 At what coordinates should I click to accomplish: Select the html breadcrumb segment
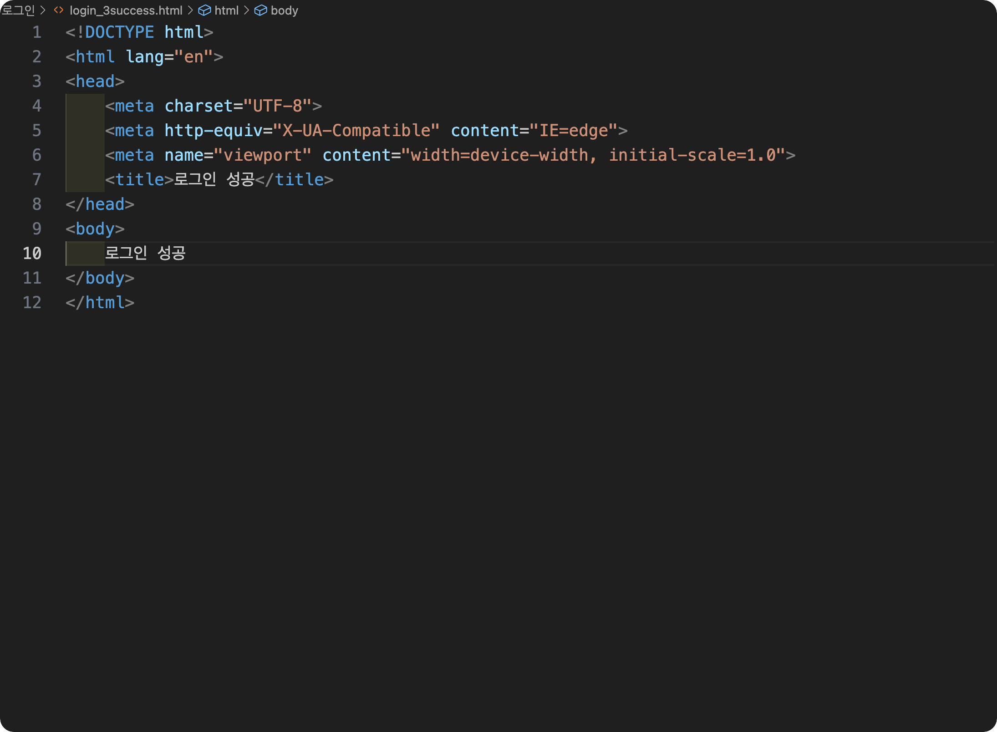(226, 10)
